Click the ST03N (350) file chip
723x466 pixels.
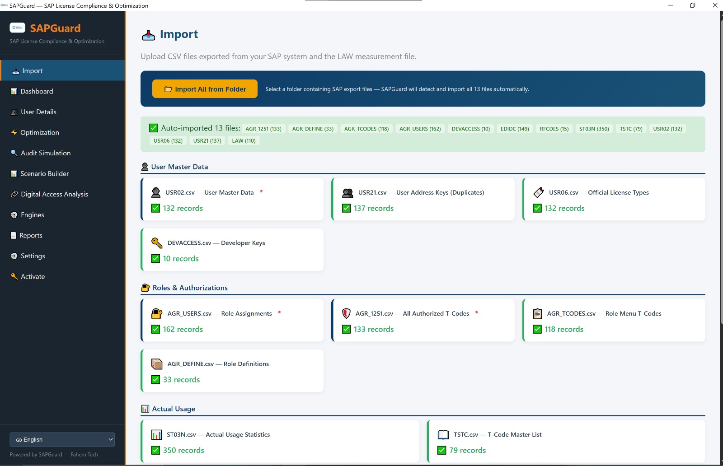(x=594, y=129)
